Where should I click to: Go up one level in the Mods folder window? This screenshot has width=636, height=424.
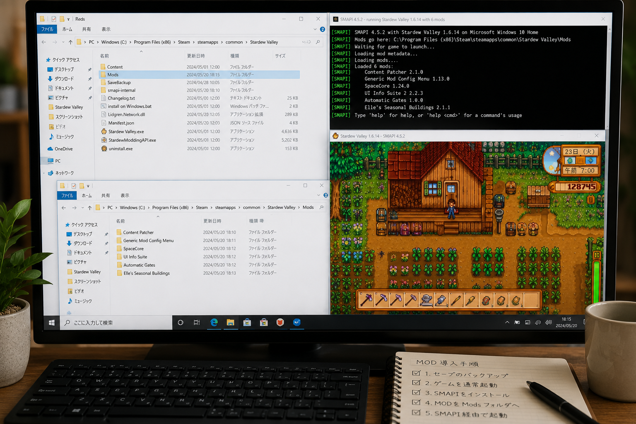89,208
